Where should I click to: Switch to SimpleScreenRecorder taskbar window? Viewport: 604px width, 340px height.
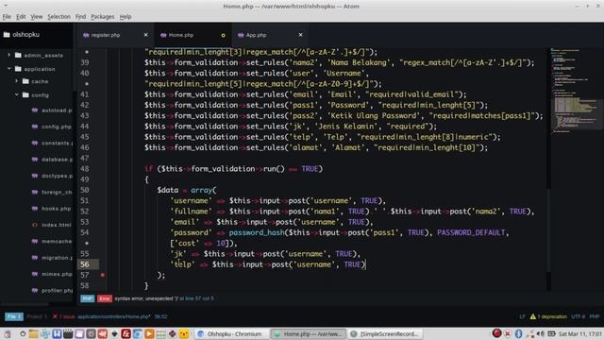tap(385, 333)
